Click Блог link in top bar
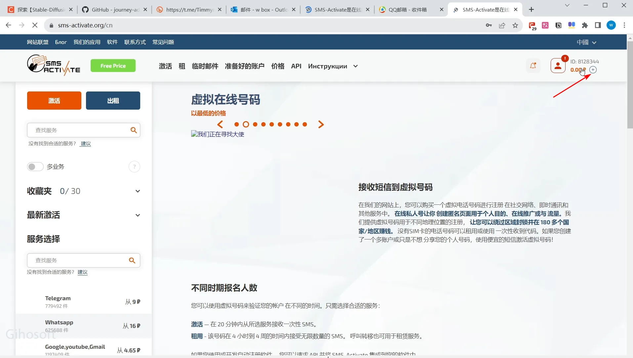This screenshot has height=358, width=633. click(61, 42)
